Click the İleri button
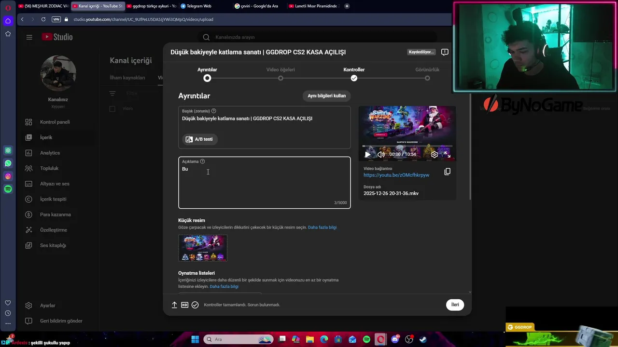618x347 pixels. 455,305
